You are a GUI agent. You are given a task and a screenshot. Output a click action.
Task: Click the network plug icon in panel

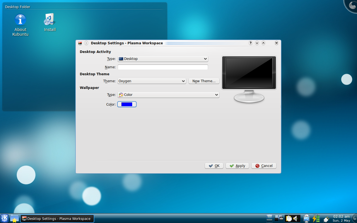click(326, 219)
